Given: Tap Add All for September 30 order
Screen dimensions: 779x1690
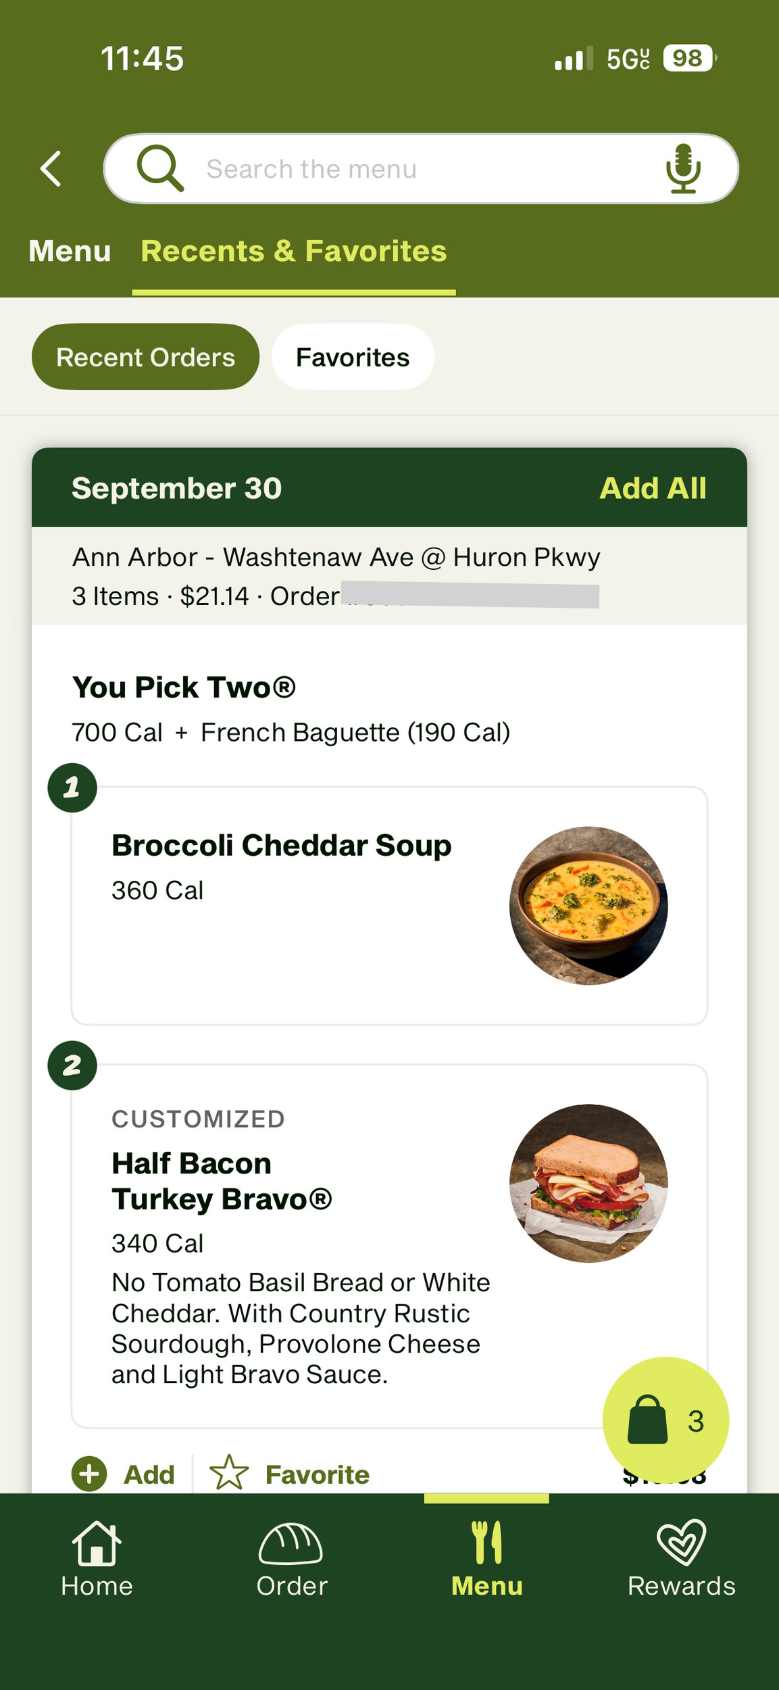Looking at the screenshot, I should tap(653, 488).
